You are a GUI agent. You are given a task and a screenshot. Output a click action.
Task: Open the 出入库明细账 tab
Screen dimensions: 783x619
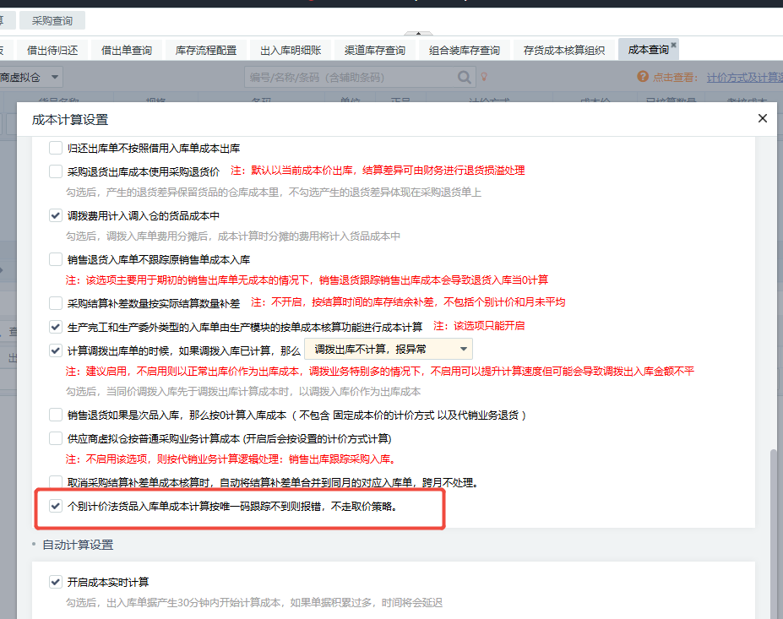click(291, 50)
